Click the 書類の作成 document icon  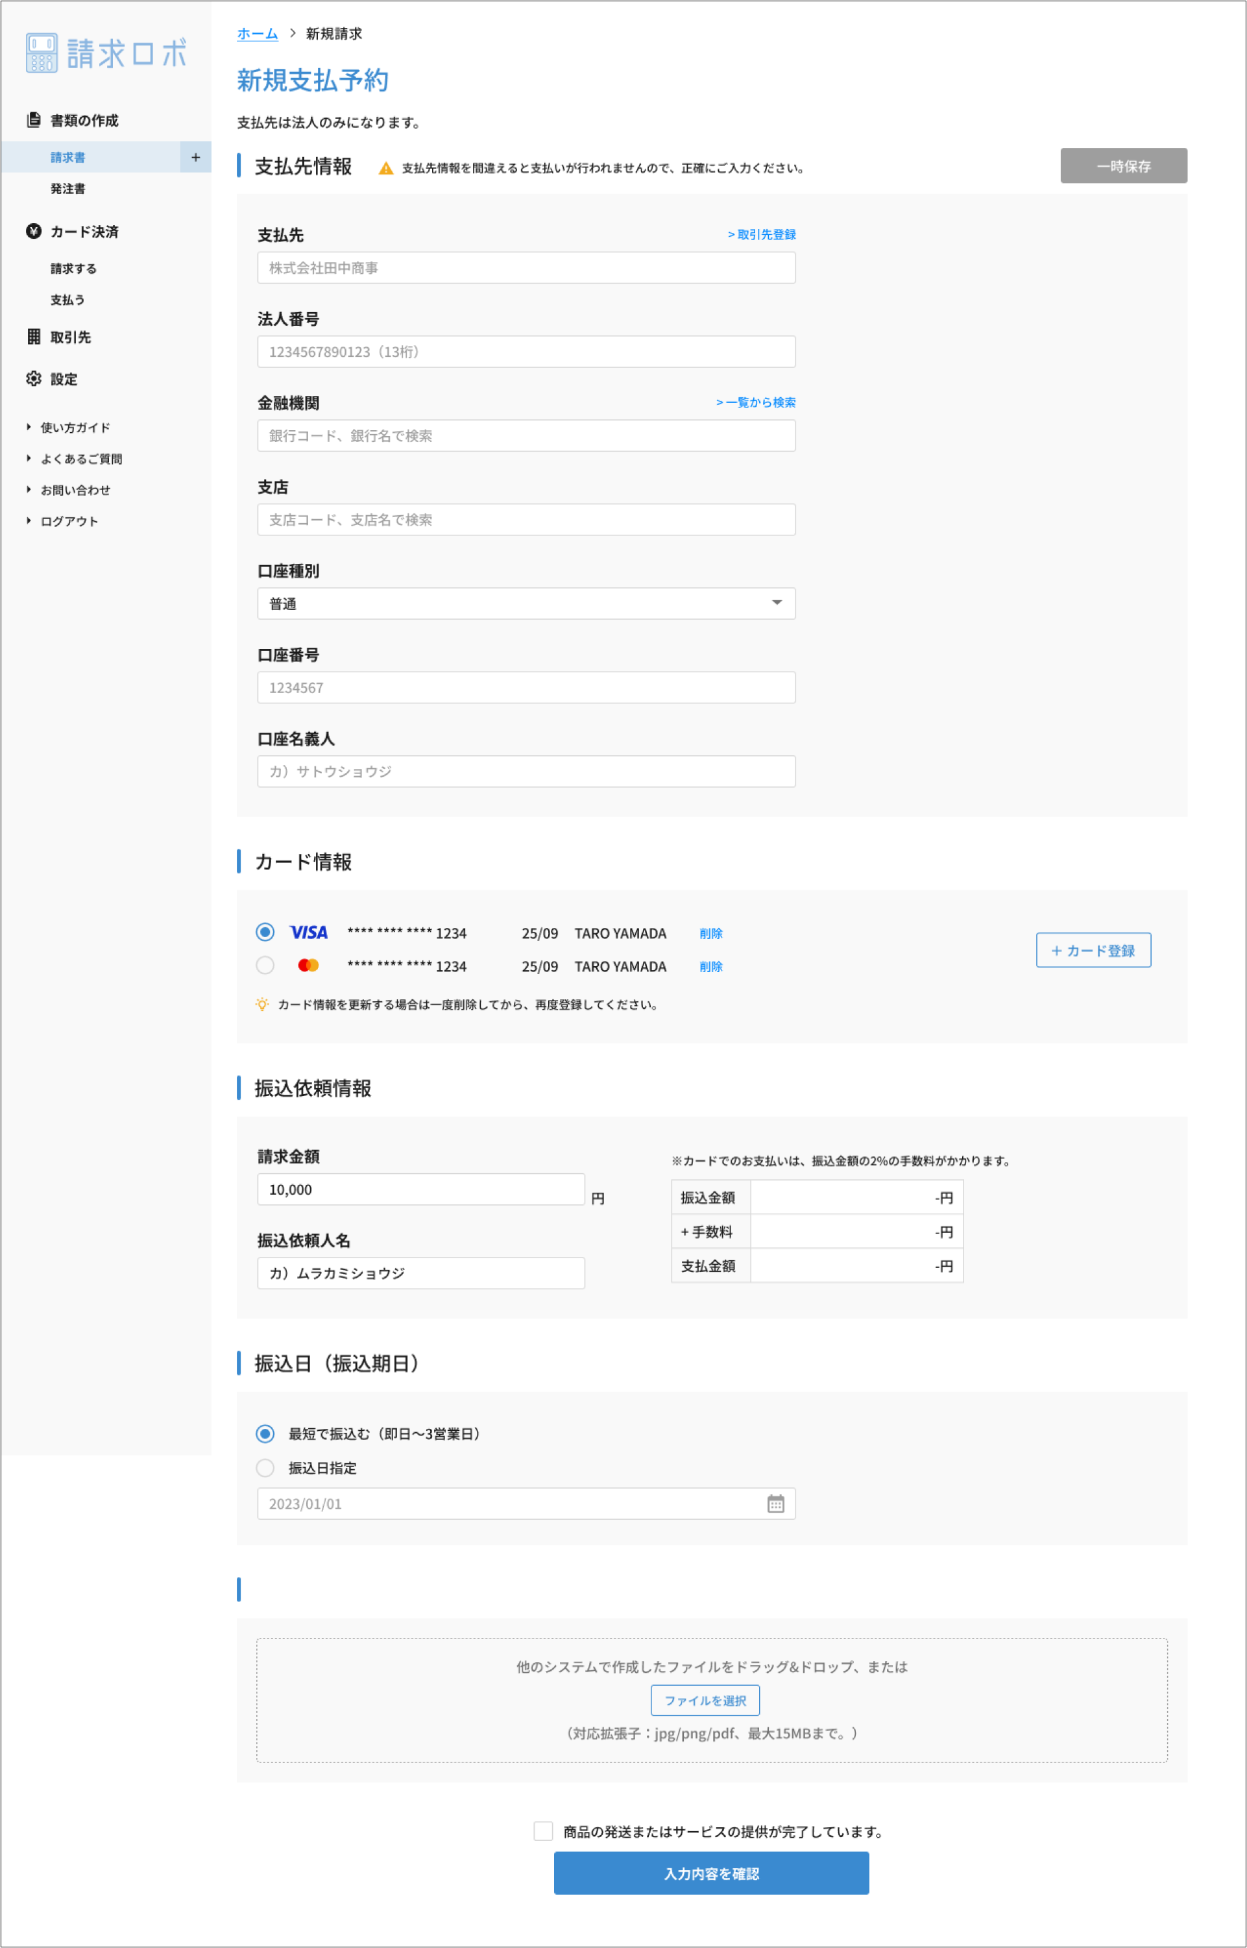click(x=33, y=120)
